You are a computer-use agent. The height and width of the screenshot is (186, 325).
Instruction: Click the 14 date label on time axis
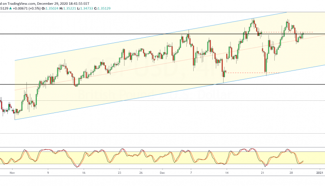(227, 172)
